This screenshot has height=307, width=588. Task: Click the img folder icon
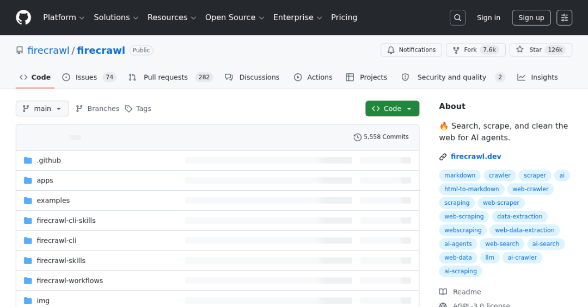tap(28, 300)
